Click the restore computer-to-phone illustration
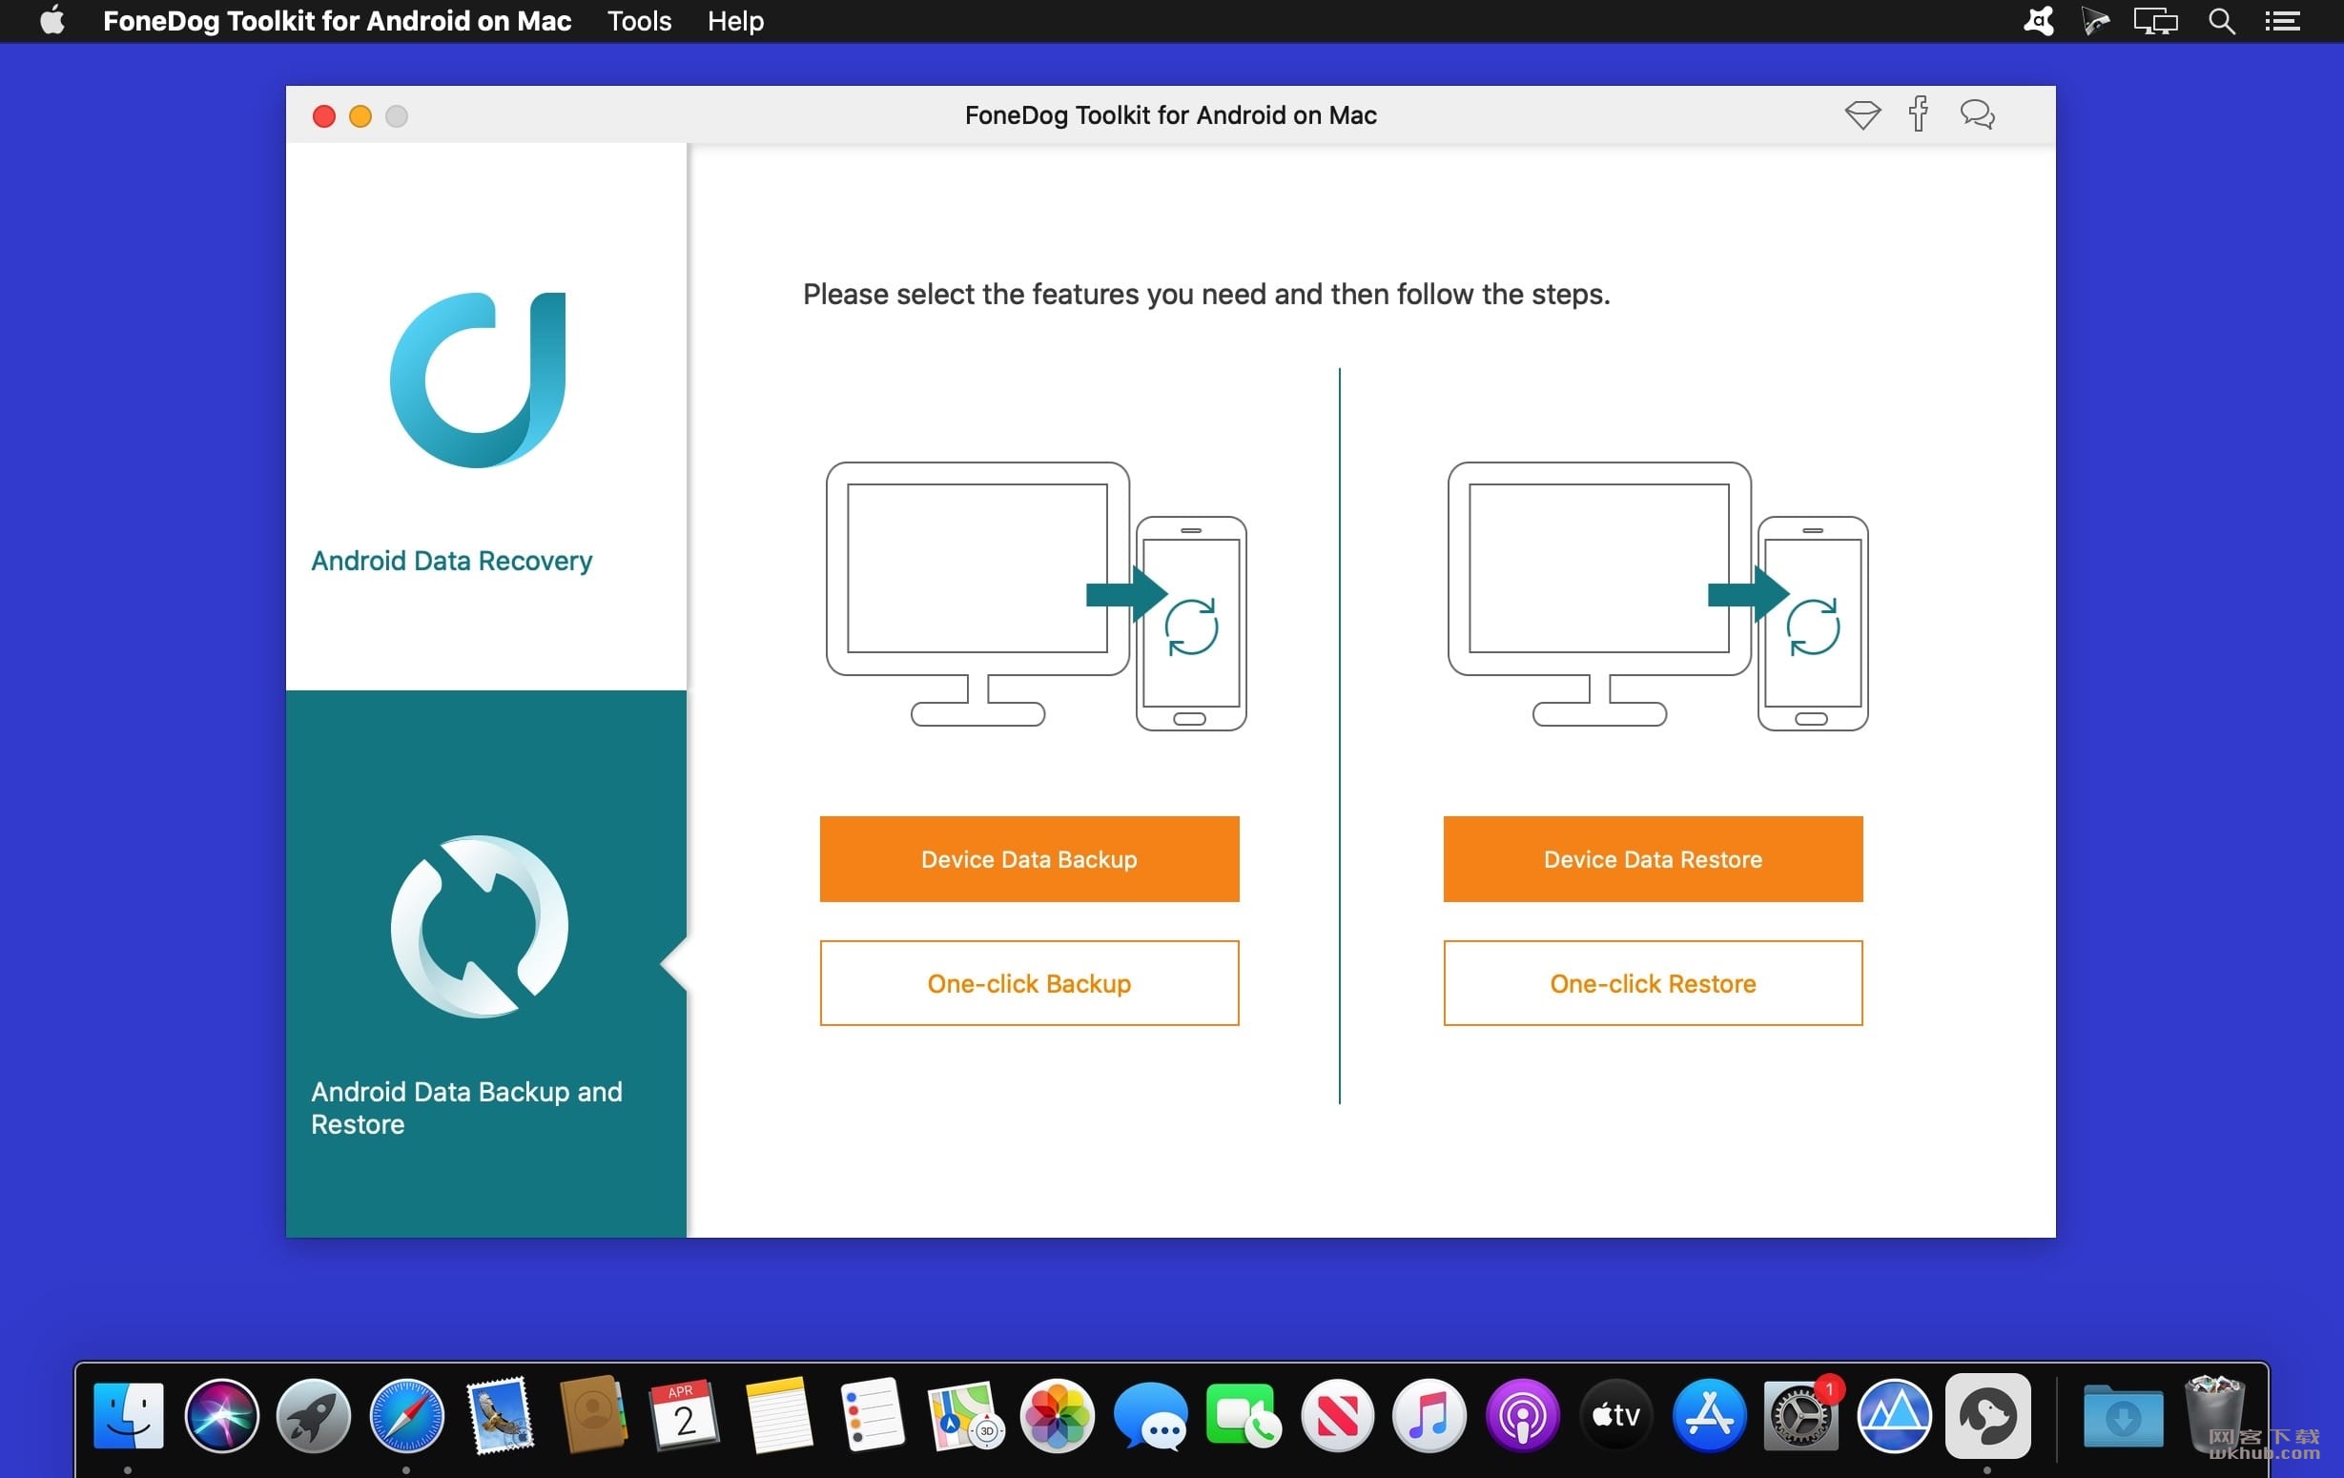 [x=1657, y=596]
